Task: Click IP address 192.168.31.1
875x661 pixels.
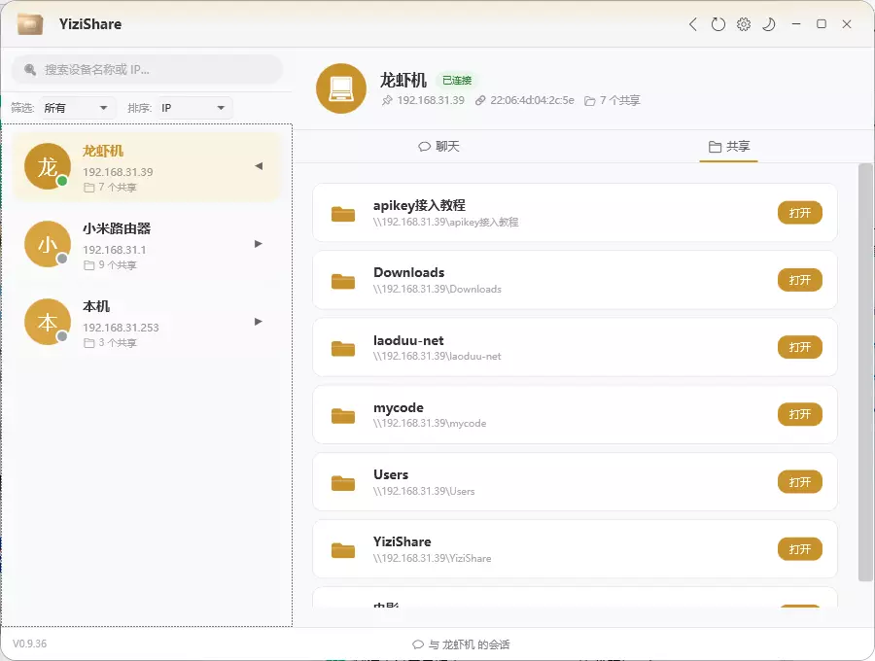Action: point(115,250)
